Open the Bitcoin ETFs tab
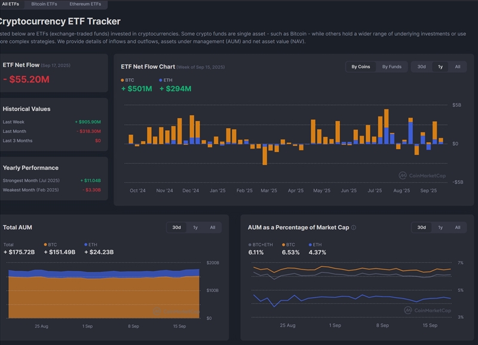 45,4
